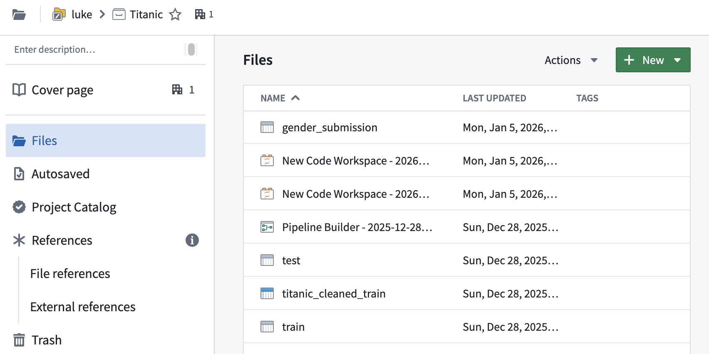Viewport: 709px width, 354px height.
Task: Expand the New button dropdown arrow
Action: 677,60
